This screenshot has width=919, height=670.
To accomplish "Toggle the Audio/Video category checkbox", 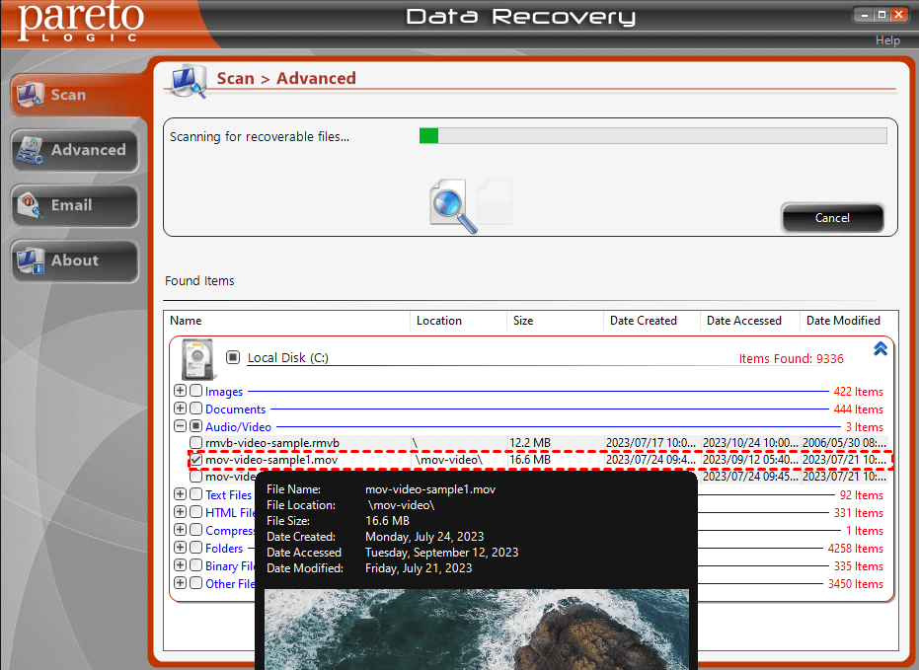I will [x=195, y=425].
